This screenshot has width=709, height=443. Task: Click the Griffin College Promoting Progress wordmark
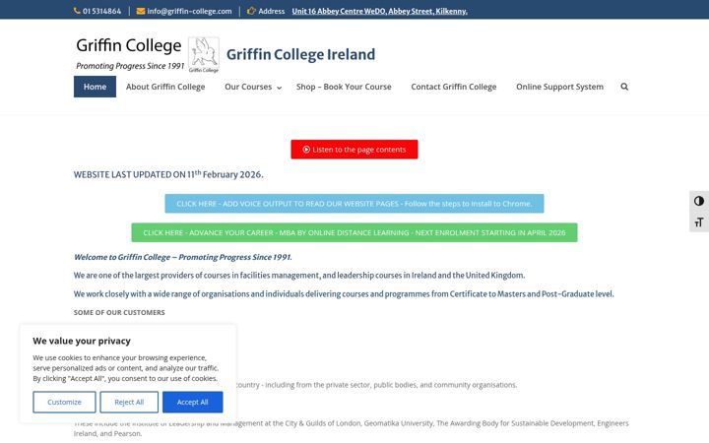click(x=130, y=54)
